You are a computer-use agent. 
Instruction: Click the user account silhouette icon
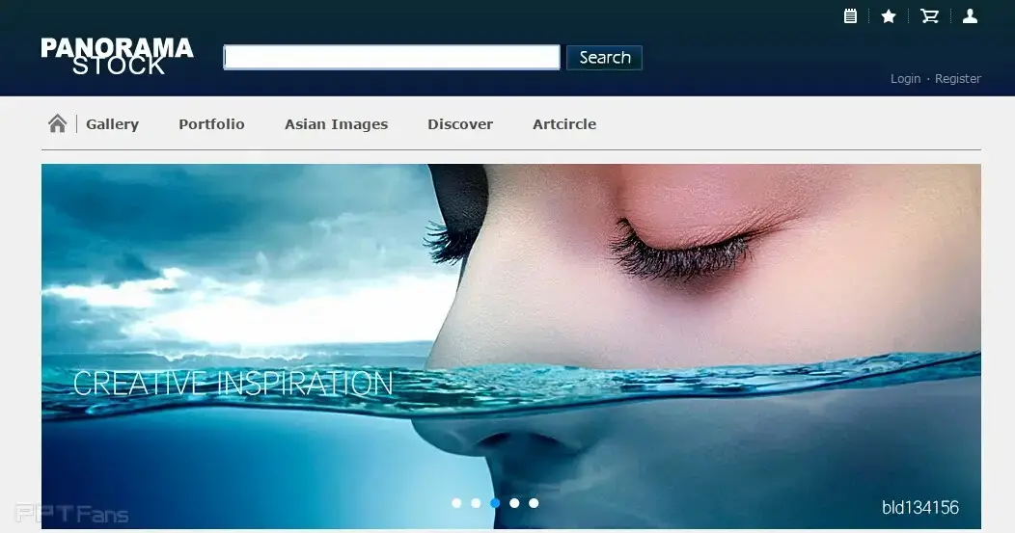click(x=970, y=15)
